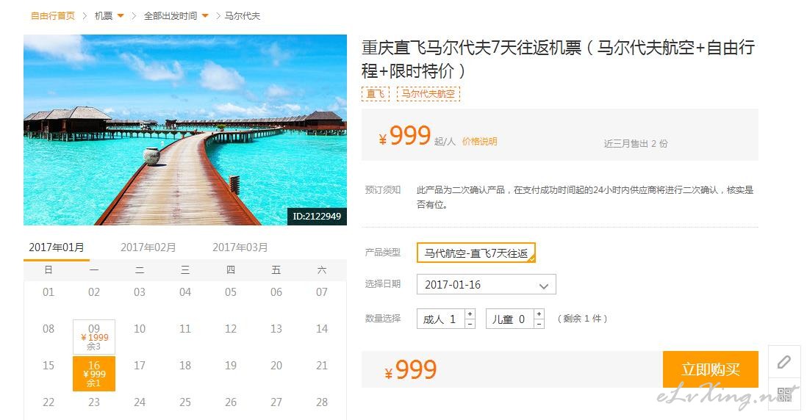The image size is (807, 420).
Task: Pick January 16 priced ¥999
Action: [93, 374]
